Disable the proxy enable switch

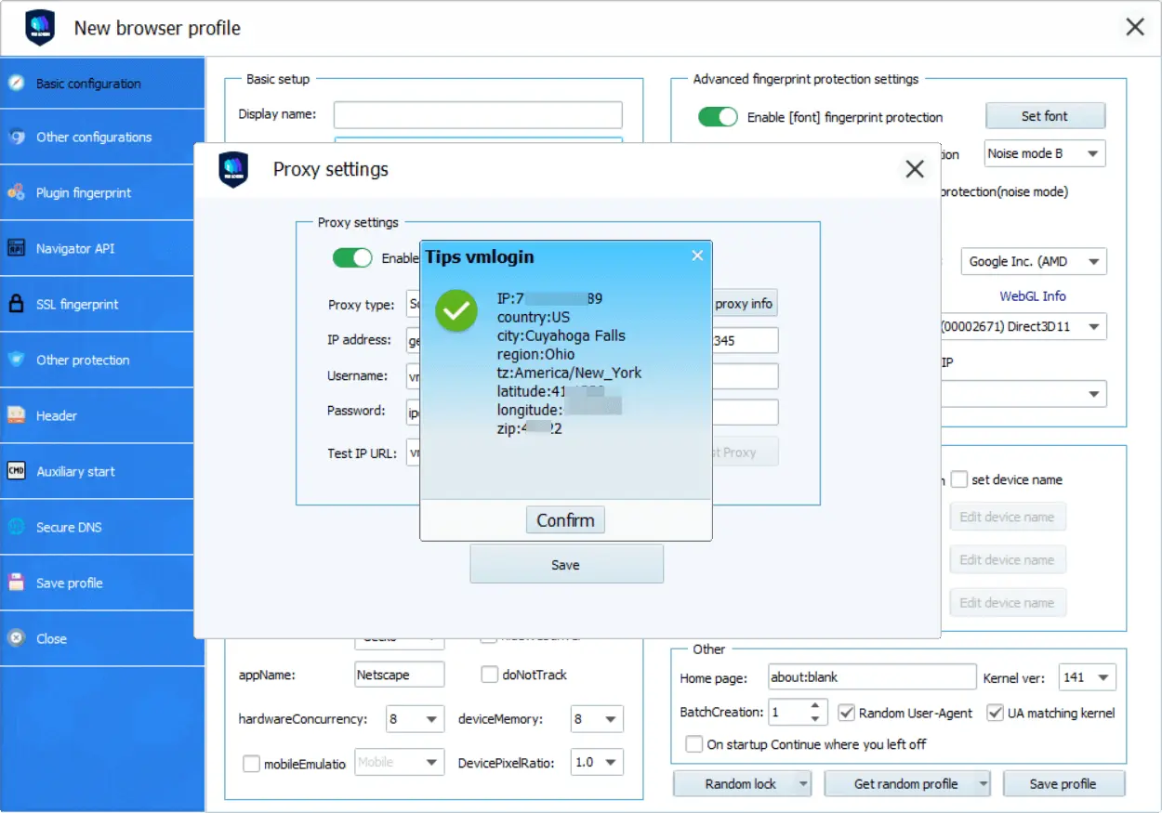tap(352, 257)
